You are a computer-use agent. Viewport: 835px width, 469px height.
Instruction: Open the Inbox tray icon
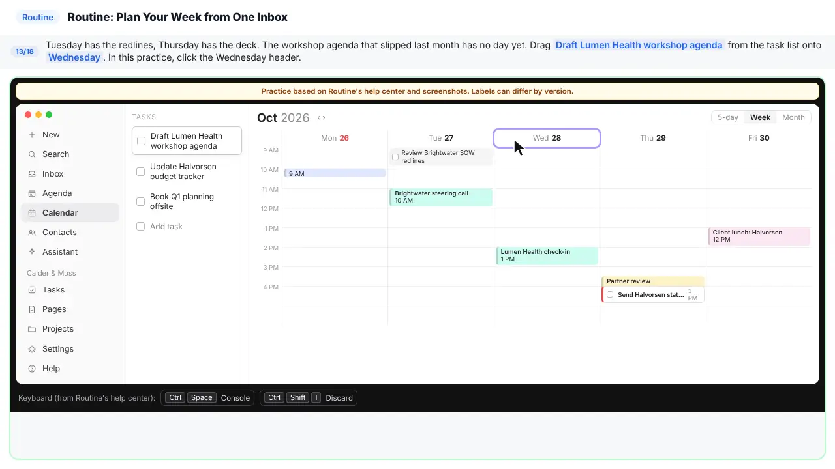tap(32, 174)
